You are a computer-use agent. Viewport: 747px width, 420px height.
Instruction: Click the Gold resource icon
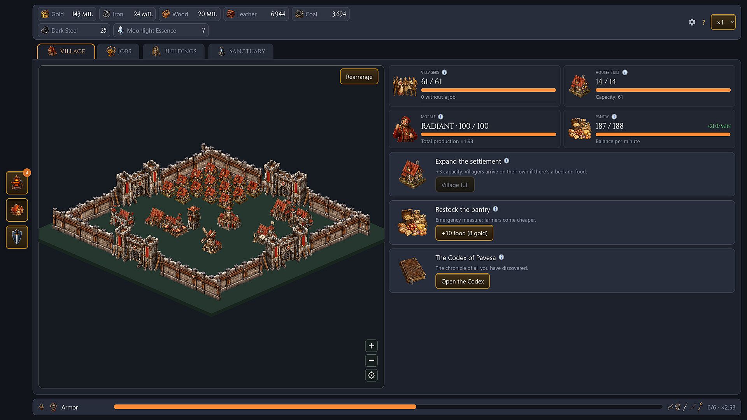pyautogui.click(x=45, y=14)
